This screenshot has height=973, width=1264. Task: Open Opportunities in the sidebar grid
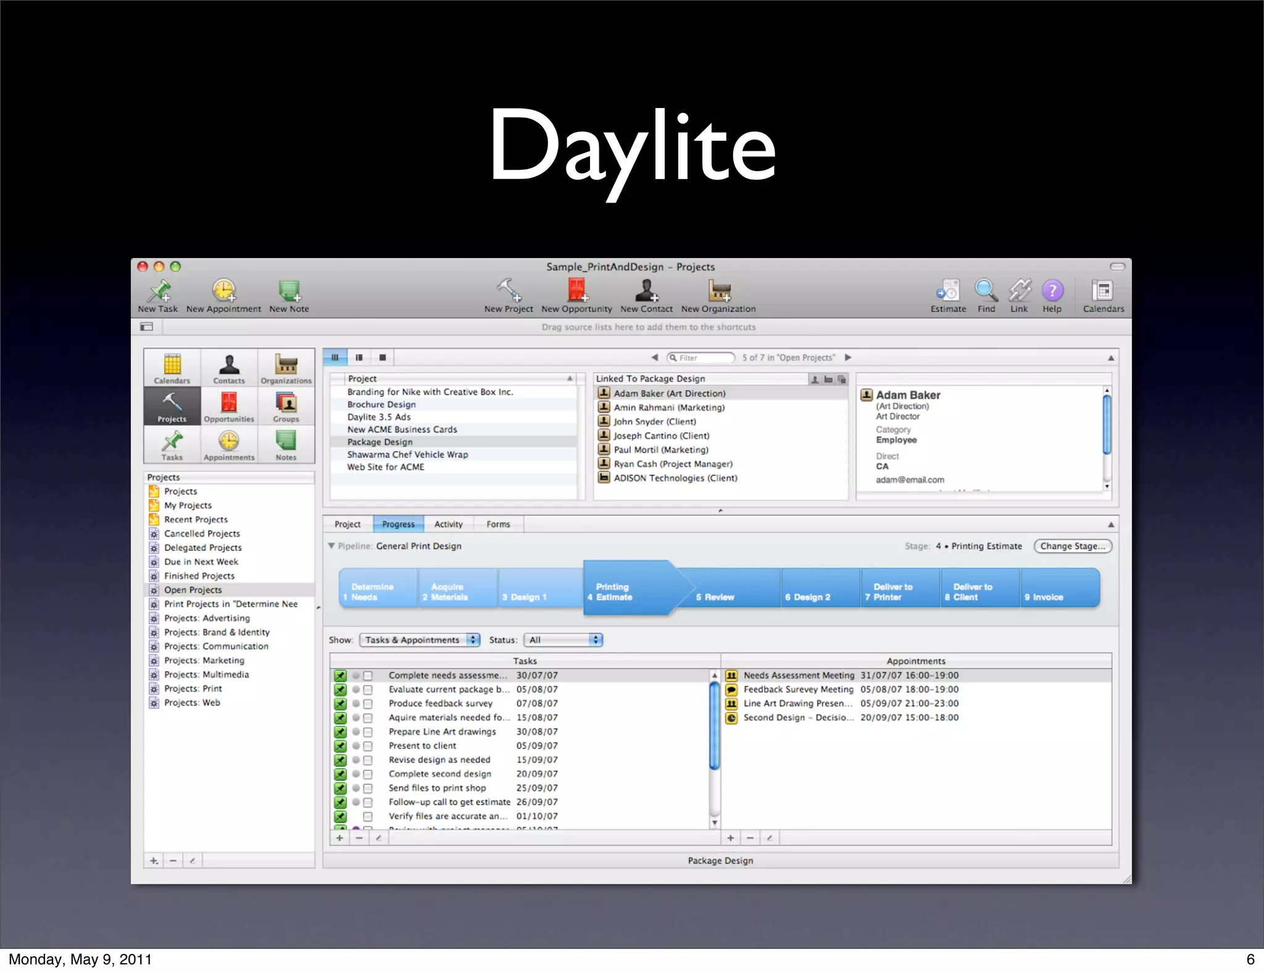coord(229,406)
